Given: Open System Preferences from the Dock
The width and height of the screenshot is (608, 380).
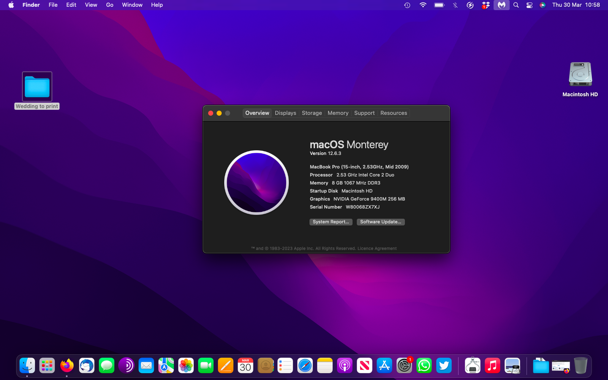Looking at the screenshot, I should click(x=404, y=366).
